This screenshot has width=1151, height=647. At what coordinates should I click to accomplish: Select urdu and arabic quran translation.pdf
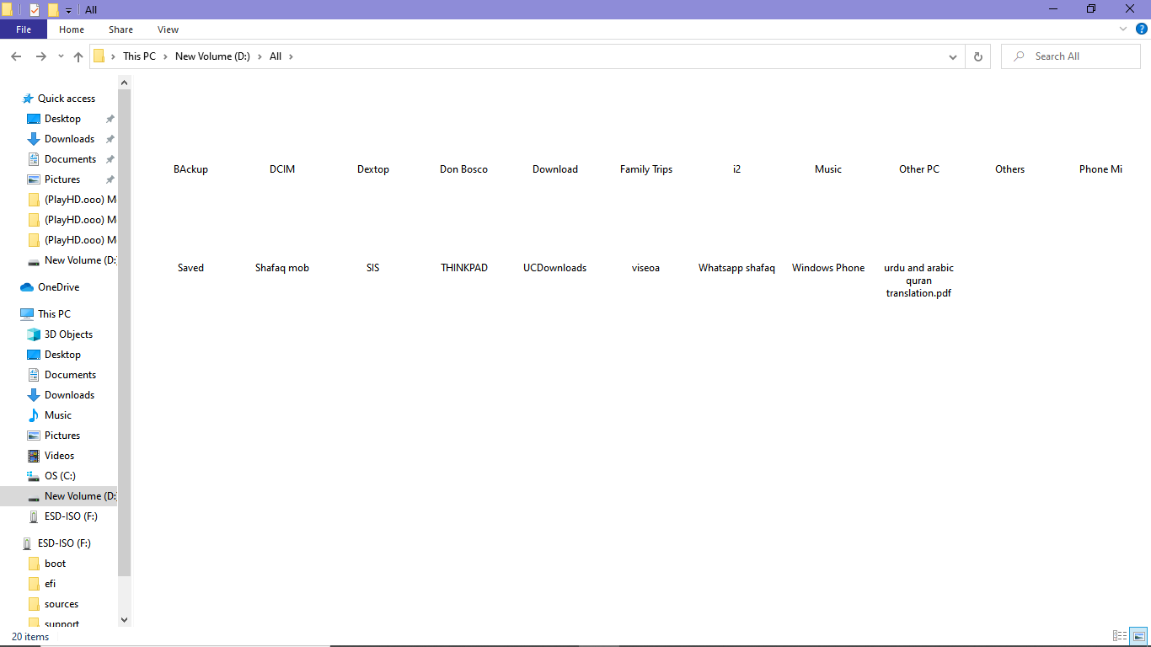pos(919,281)
